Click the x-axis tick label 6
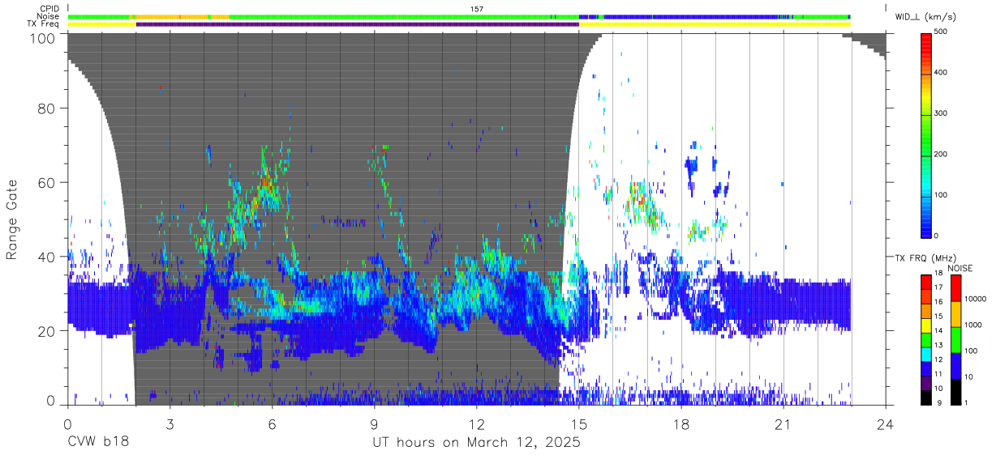Screen dimensions: 996x459 [x=272, y=423]
